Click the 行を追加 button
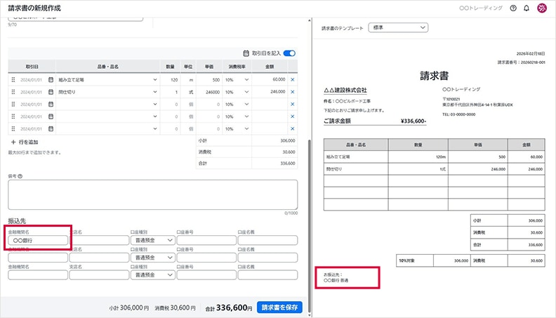The image size is (556, 318). pos(24,142)
